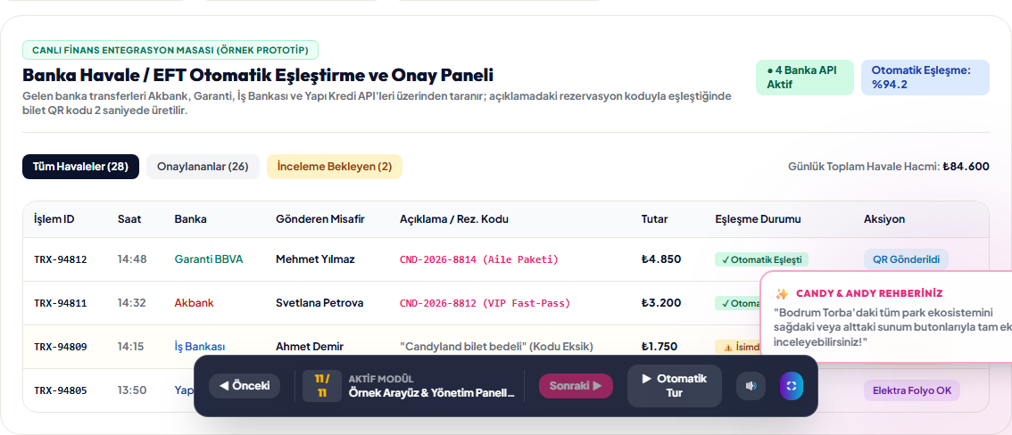Image resolution: width=1012 pixels, height=435 pixels.
Task: Click the Garanti BBVA bank link
Action: click(x=209, y=259)
